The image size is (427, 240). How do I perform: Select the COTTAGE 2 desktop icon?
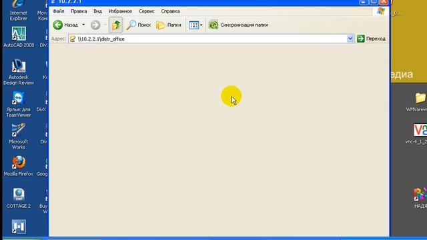point(19,198)
